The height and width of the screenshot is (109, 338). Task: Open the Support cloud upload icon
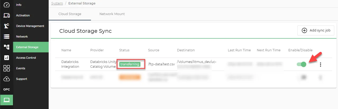7,79
